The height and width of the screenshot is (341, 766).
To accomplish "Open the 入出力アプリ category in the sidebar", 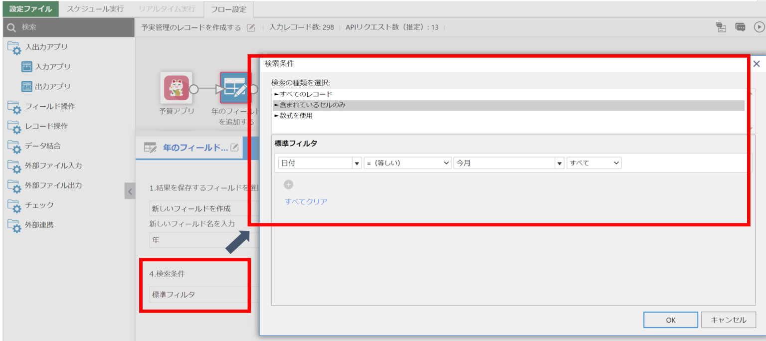I will pos(15,47).
